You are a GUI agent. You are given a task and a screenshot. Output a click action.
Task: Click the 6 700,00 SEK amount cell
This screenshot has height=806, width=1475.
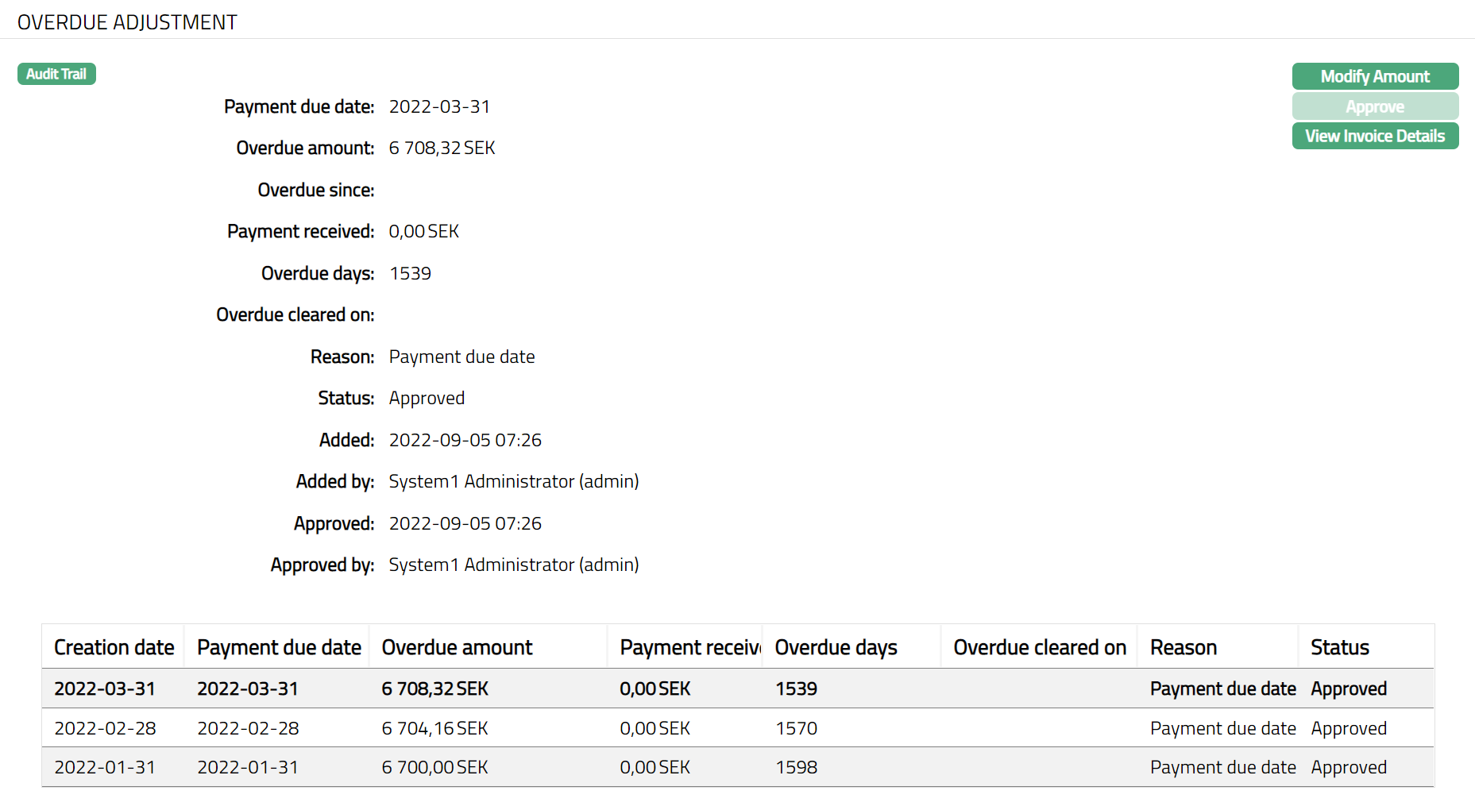434,767
